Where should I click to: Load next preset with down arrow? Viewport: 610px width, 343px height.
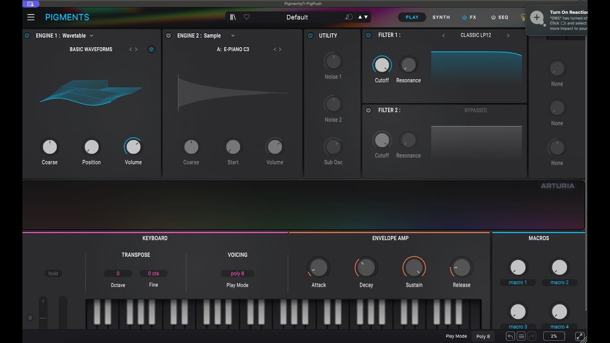click(x=366, y=17)
